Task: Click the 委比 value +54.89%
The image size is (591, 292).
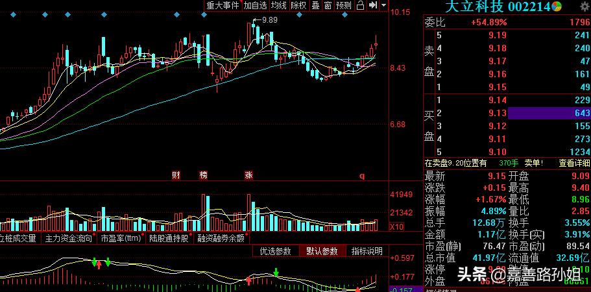Action: (489, 22)
